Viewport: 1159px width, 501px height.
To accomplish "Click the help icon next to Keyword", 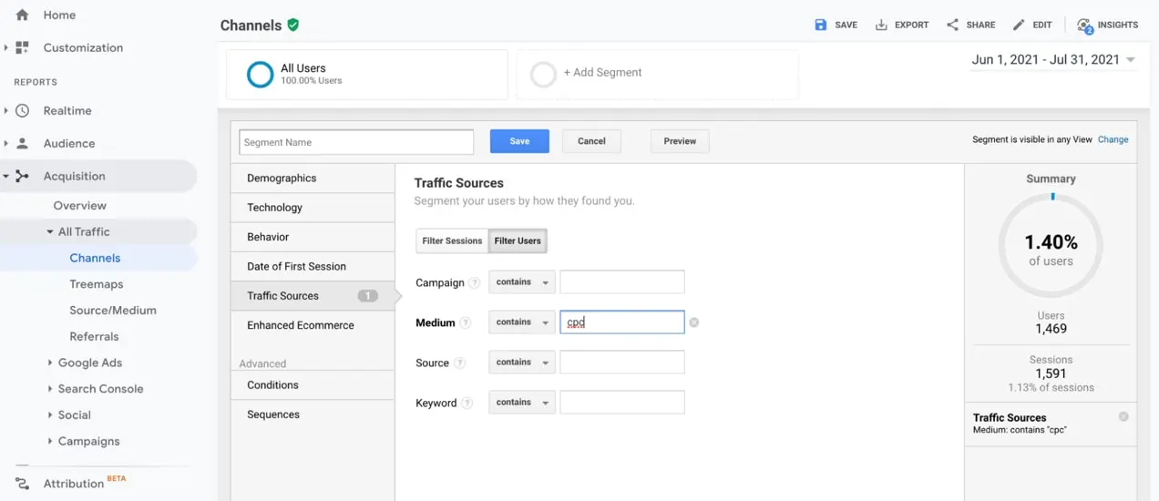I will click(x=467, y=403).
